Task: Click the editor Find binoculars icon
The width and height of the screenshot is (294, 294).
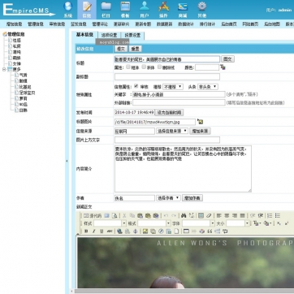Action: (184, 216)
